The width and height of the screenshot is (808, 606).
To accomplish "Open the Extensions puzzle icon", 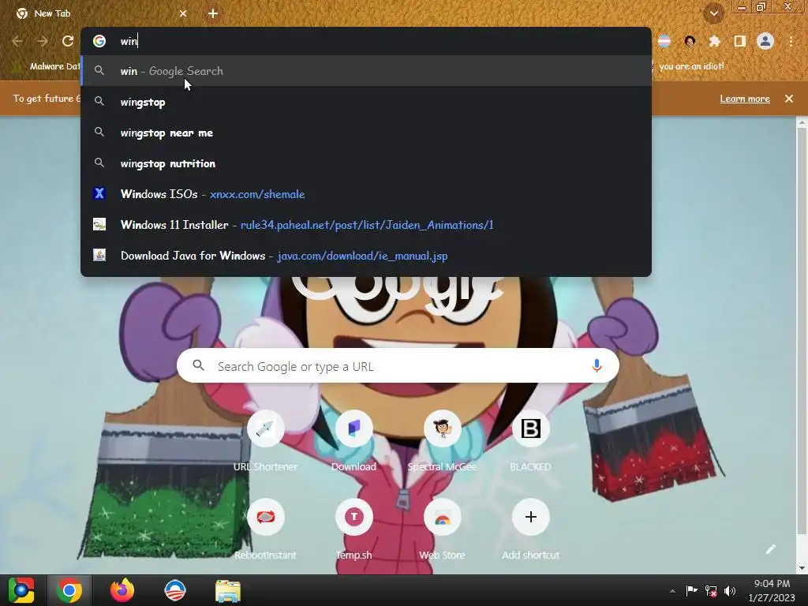I will tap(714, 41).
